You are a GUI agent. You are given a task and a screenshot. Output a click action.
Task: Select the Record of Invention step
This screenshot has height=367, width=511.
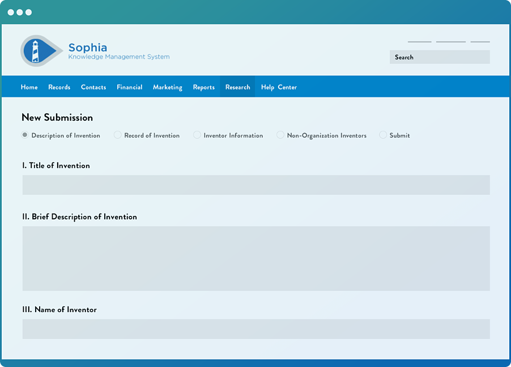(117, 135)
